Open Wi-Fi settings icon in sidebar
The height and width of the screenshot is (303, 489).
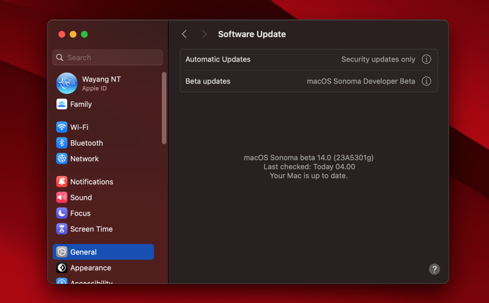point(62,127)
